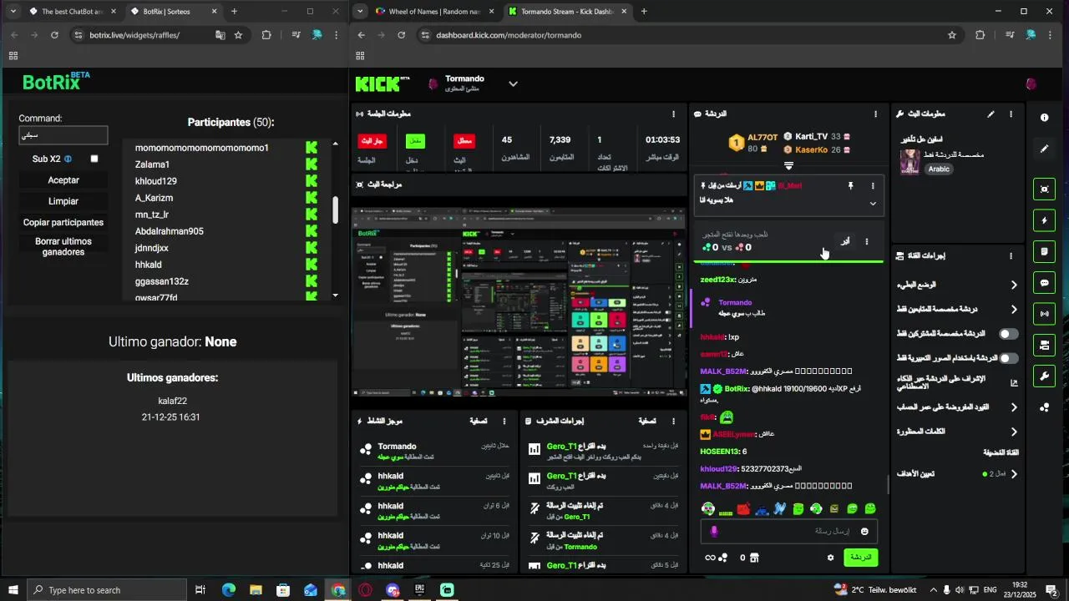Viewport: 1069px width, 601px height.
Task: Bookmark the BotRix page with star
Action: click(238, 35)
